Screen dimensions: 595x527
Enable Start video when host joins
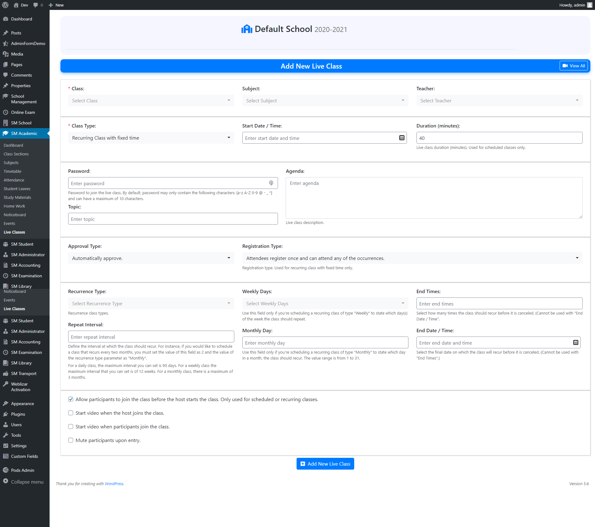tap(71, 413)
